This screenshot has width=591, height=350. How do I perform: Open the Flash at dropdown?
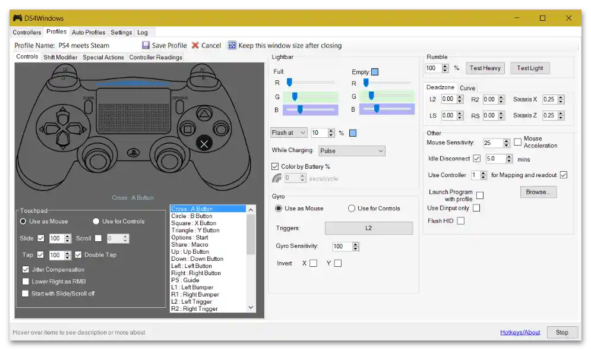coord(289,133)
